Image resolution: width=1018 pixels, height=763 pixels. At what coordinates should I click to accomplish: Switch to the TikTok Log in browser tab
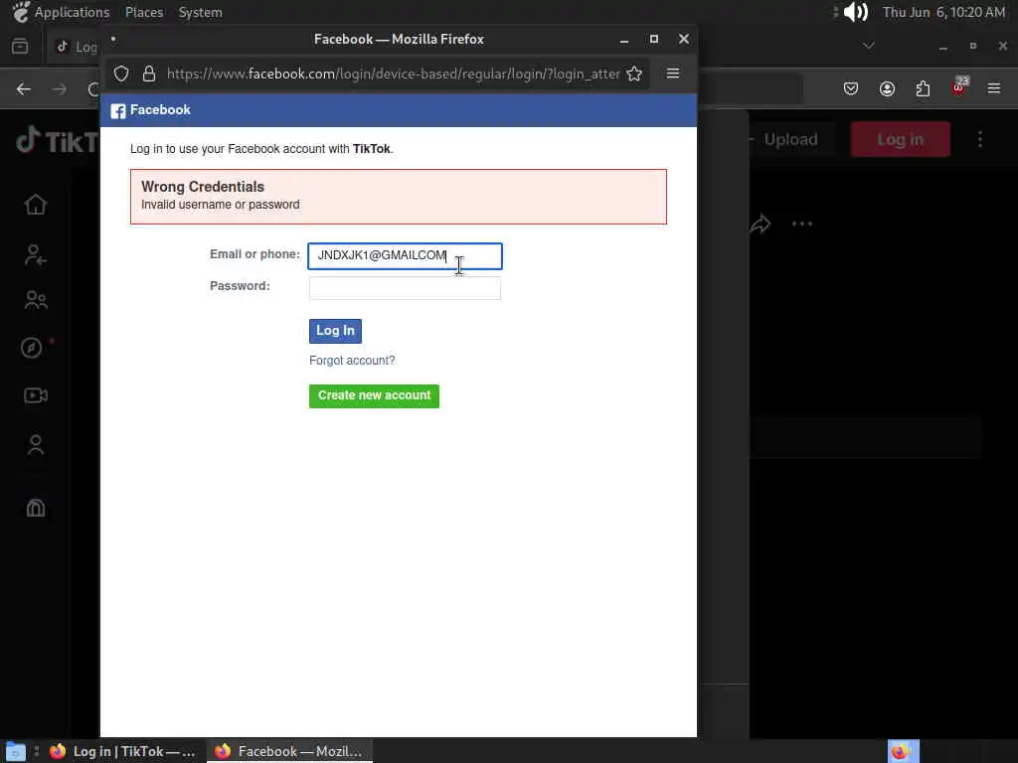[x=76, y=46]
